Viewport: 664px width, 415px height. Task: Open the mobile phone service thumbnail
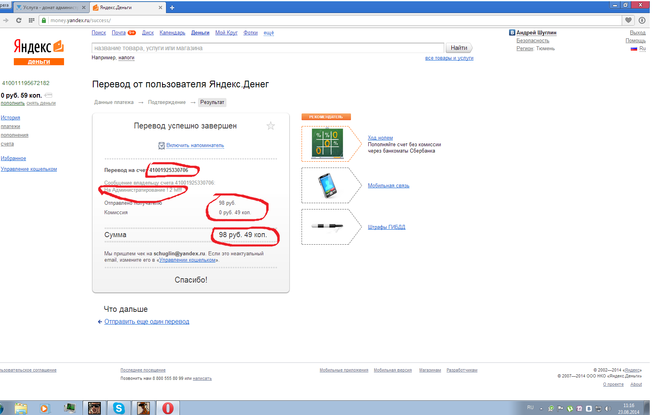(327, 185)
